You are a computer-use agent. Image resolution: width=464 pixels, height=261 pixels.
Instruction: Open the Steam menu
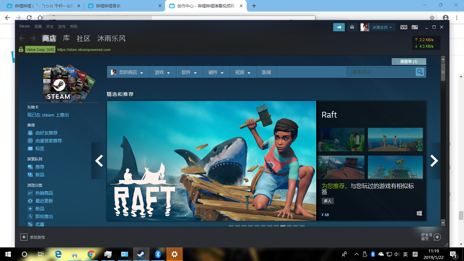[x=24, y=27]
